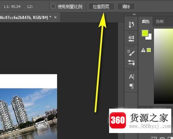Switch to the 色板 tab
The width and height of the screenshot is (173, 139).
pos(160,22)
